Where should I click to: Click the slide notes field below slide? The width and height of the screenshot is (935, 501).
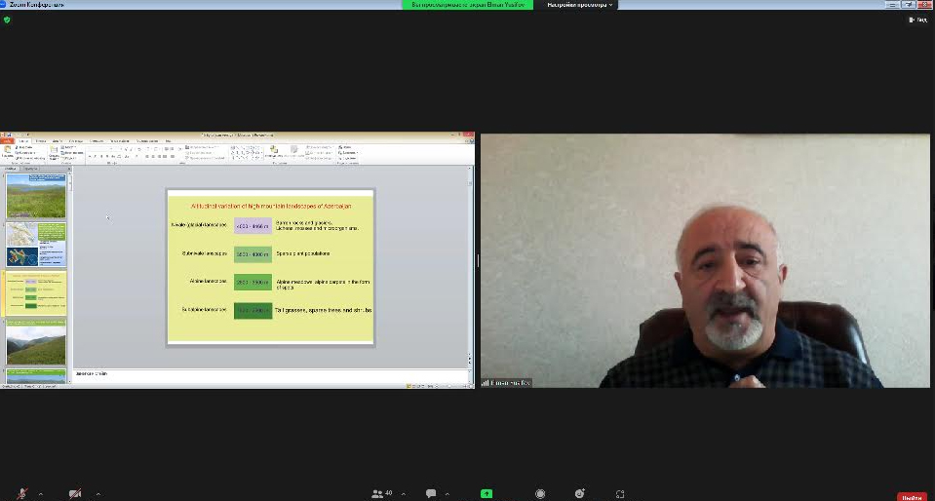(271, 376)
